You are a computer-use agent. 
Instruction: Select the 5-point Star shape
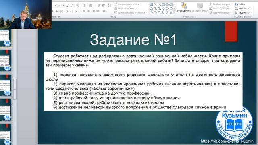pos(171,12)
